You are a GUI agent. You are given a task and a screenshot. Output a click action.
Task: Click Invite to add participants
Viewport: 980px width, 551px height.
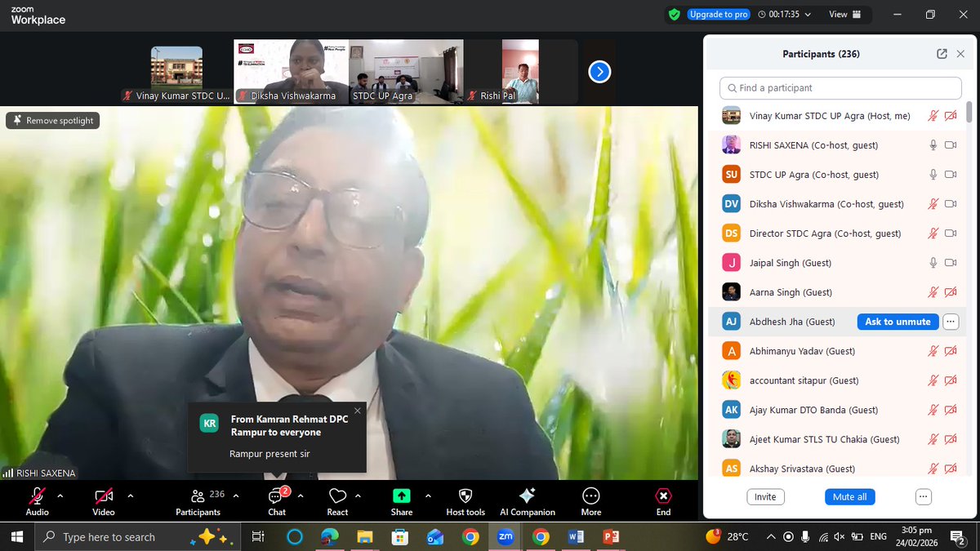coord(765,496)
